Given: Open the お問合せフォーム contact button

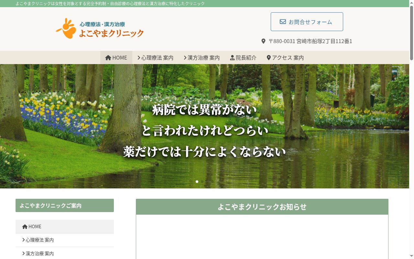Looking at the screenshot, I should pos(307,22).
